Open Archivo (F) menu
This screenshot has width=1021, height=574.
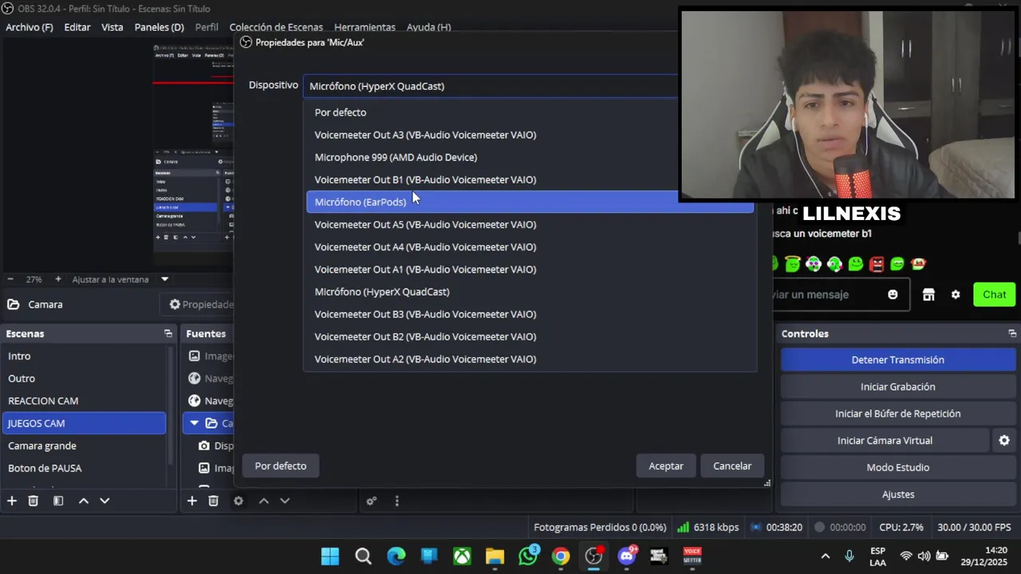[x=30, y=27]
